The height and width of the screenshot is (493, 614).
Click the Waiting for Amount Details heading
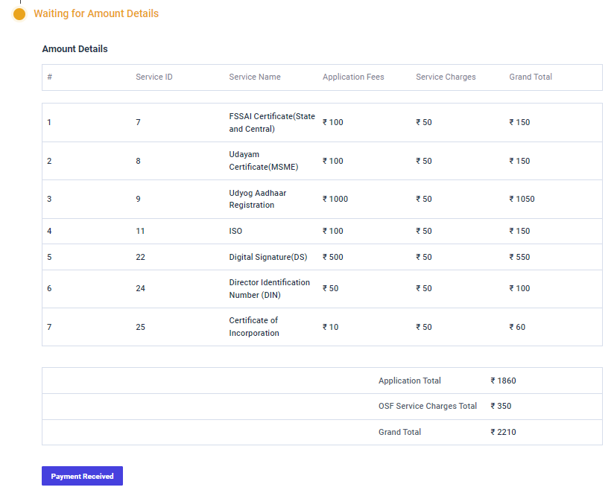(x=96, y=13)
